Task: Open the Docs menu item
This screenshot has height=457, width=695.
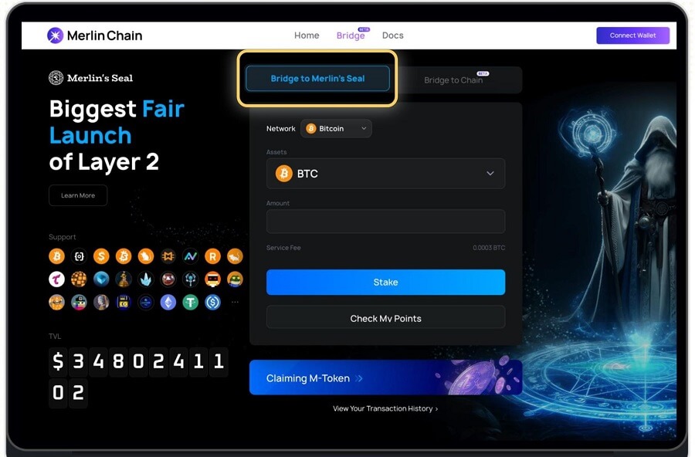Action: [393, 36]
